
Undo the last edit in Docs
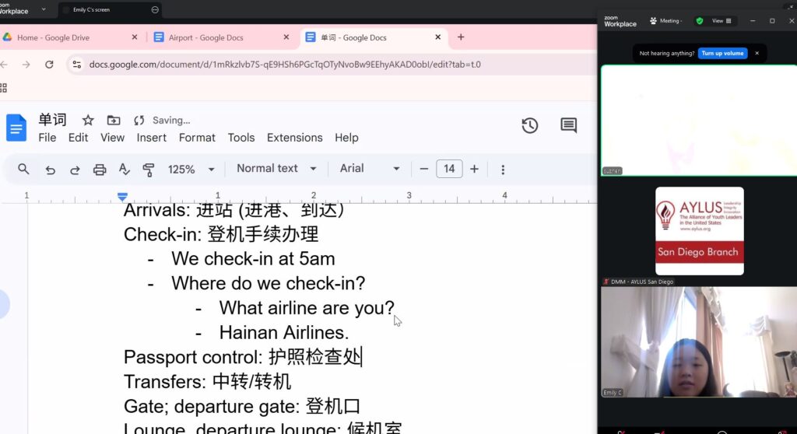(x=50, y=169)
